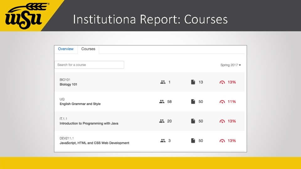
Task: Click document icon in English Grammar row
Action: pyautogui.click(x=193, y=102)
